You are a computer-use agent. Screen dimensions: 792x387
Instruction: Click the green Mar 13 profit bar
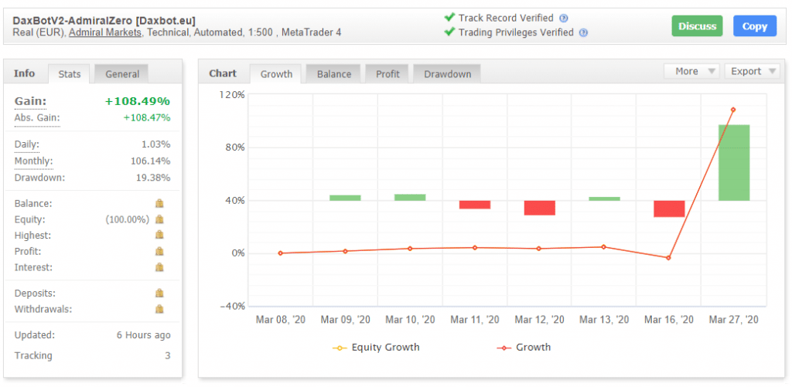pyautogui.click(x=605, y=199)
